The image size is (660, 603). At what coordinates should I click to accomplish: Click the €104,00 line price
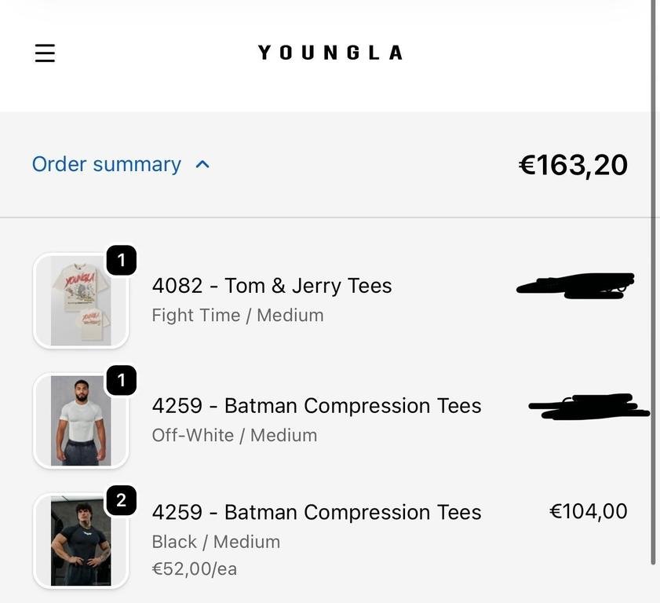pos(588,512)
